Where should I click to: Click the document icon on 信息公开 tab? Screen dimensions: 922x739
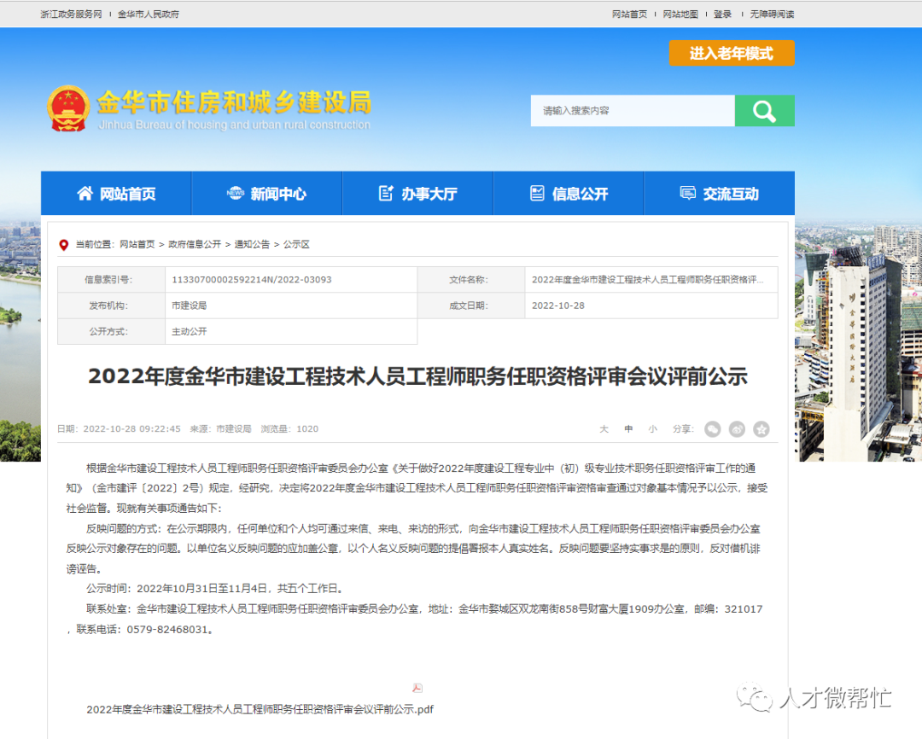(x=538, y=193)
